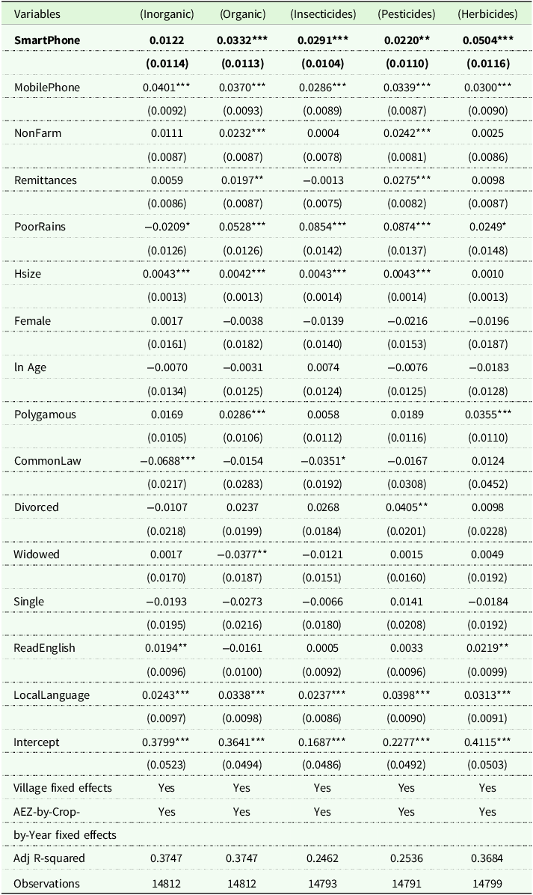
Task: Select the LocalLanguage variable label
Action: click(52, 695)
